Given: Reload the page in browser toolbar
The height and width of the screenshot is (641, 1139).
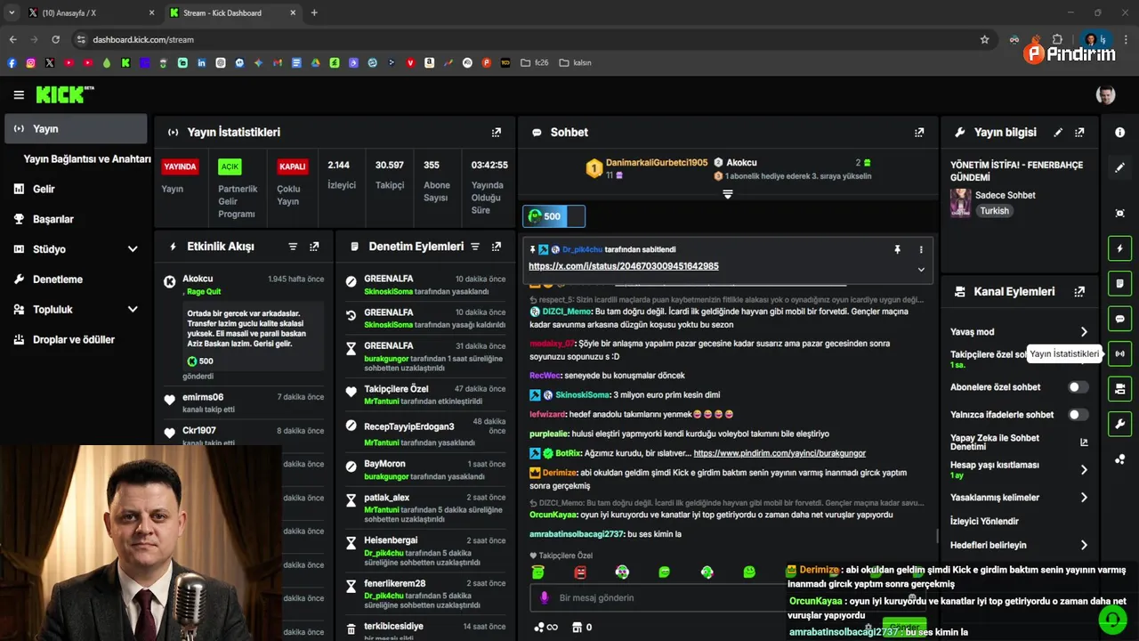Looking at the screenshot, I should click(x=55, y=39).
